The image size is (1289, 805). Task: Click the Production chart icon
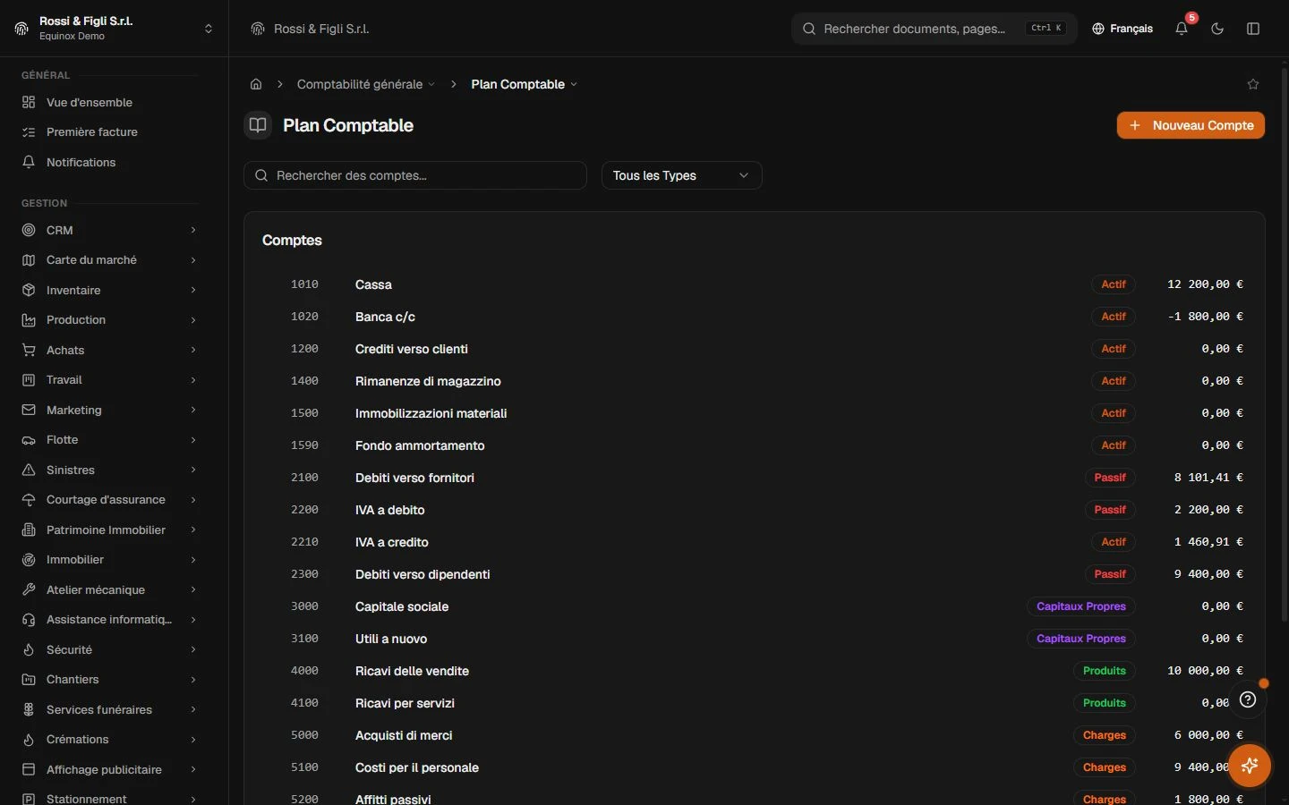click(29, 320)
